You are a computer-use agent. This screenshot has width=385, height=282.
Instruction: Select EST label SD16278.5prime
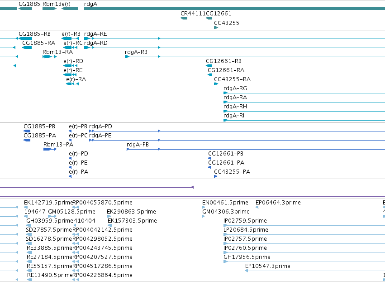49,239
